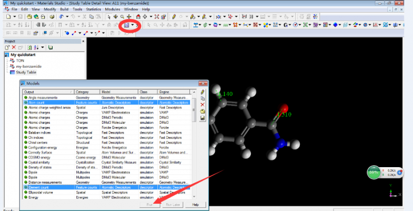Image resolution: width=413 pixels, height=211 pixels.
Task: Click the save icon in Models dialog
Action: [x=202, y=118]
